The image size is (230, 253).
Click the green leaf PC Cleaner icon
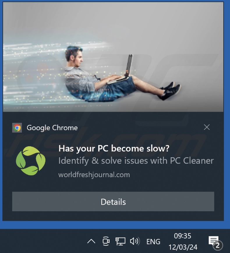pyautogui.click(x=31, y=161)
